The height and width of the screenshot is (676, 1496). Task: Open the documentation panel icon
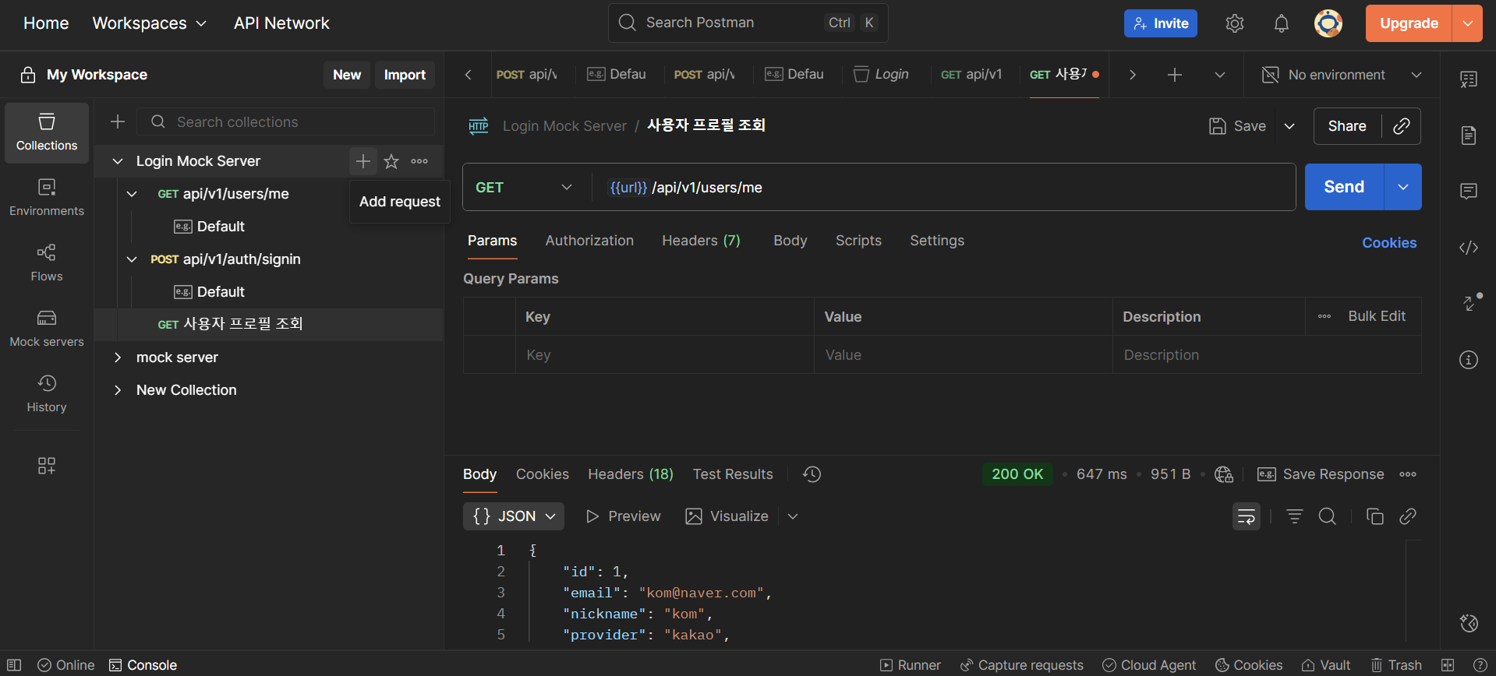click(1469, 136)
